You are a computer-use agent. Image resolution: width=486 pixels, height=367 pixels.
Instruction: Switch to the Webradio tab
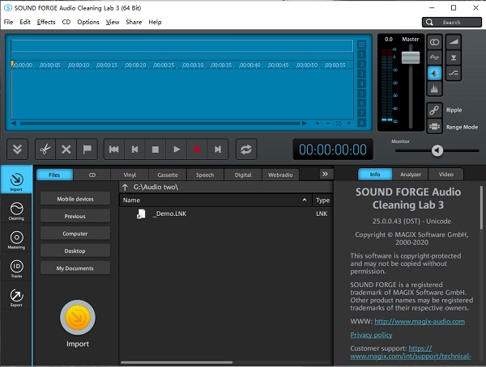[x=280, y=175]
